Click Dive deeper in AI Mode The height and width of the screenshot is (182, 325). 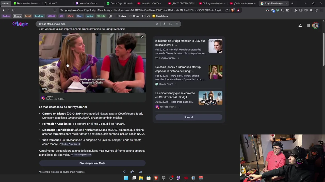pos(92,163)
